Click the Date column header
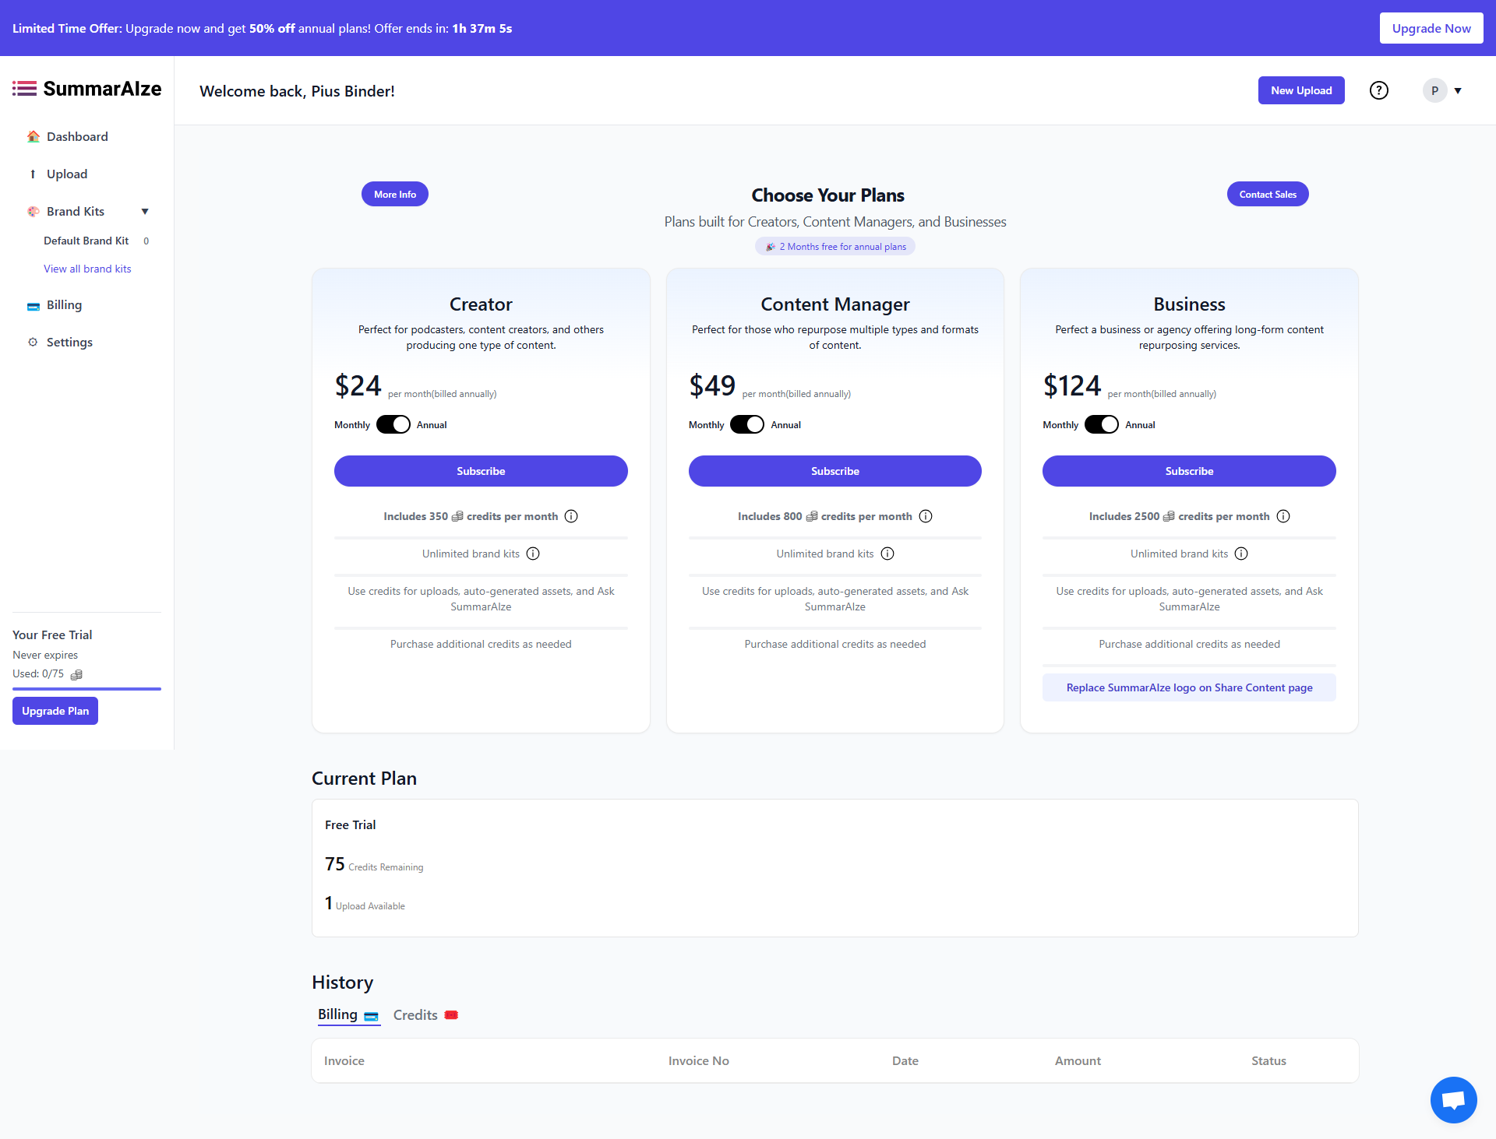This screenshot has width=1496, height=1139. [x=905, y=1060]
